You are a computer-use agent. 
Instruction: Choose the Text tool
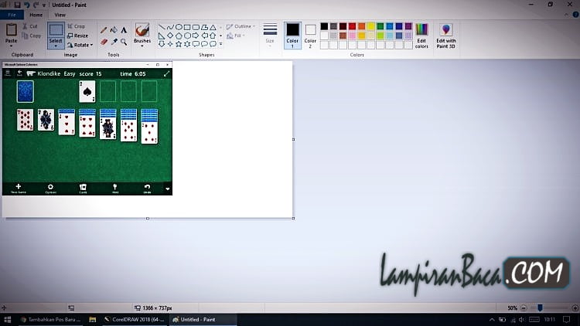pos(124,30)
